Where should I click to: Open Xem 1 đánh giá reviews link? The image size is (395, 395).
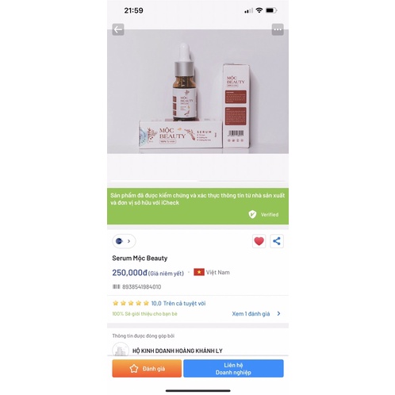click(251, 314)
